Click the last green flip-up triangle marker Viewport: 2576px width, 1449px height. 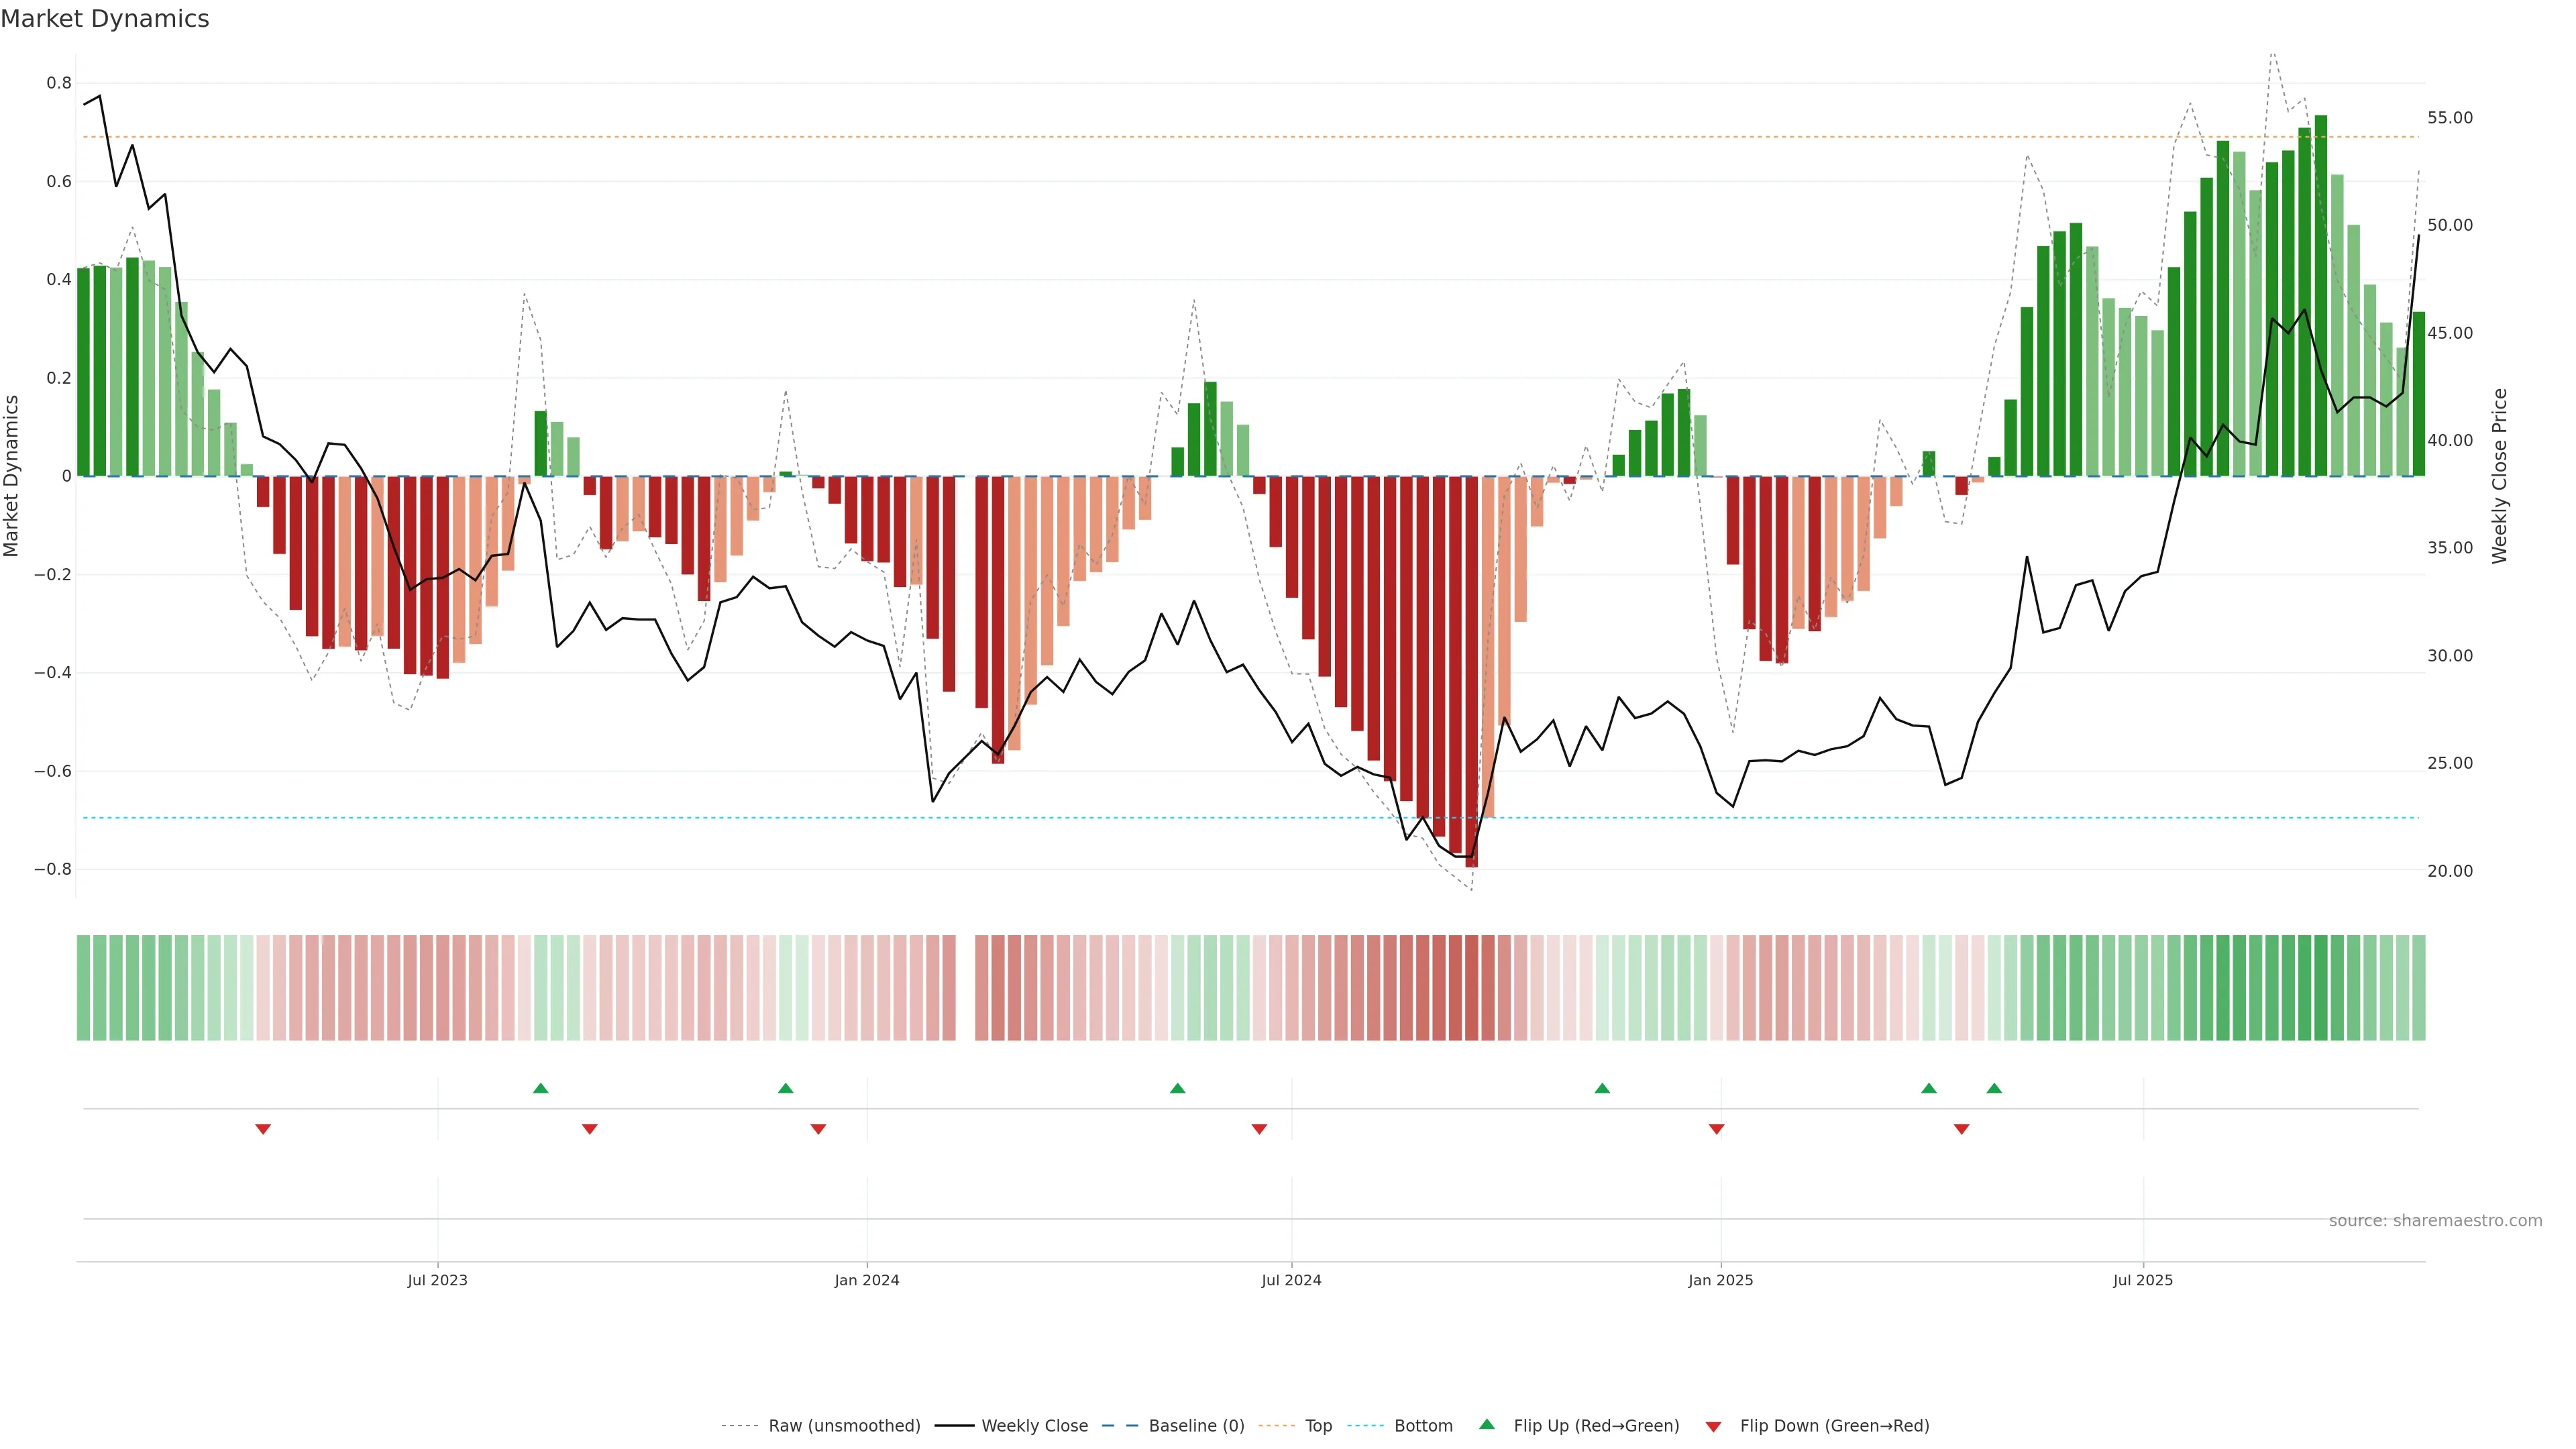1994,1088
